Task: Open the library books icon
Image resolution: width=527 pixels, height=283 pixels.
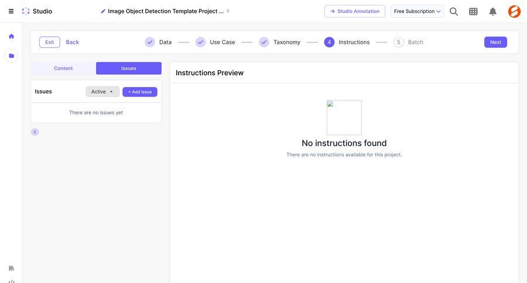Action: pyautogui.click(x=12, y=268)
